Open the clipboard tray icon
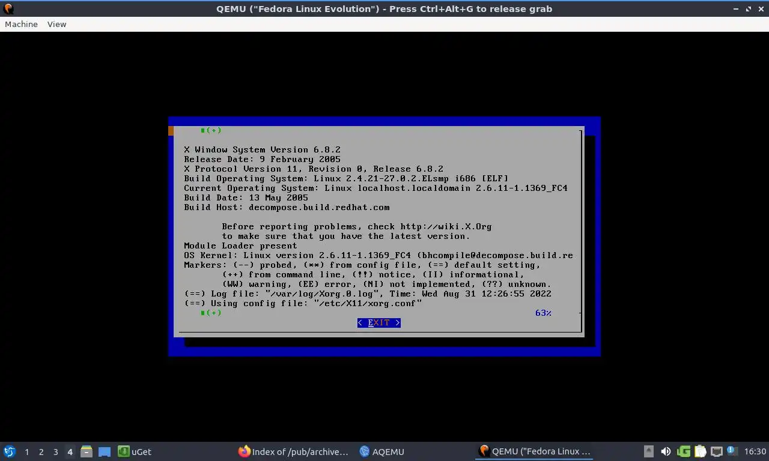The image size is (769, 461). (700, 451)
